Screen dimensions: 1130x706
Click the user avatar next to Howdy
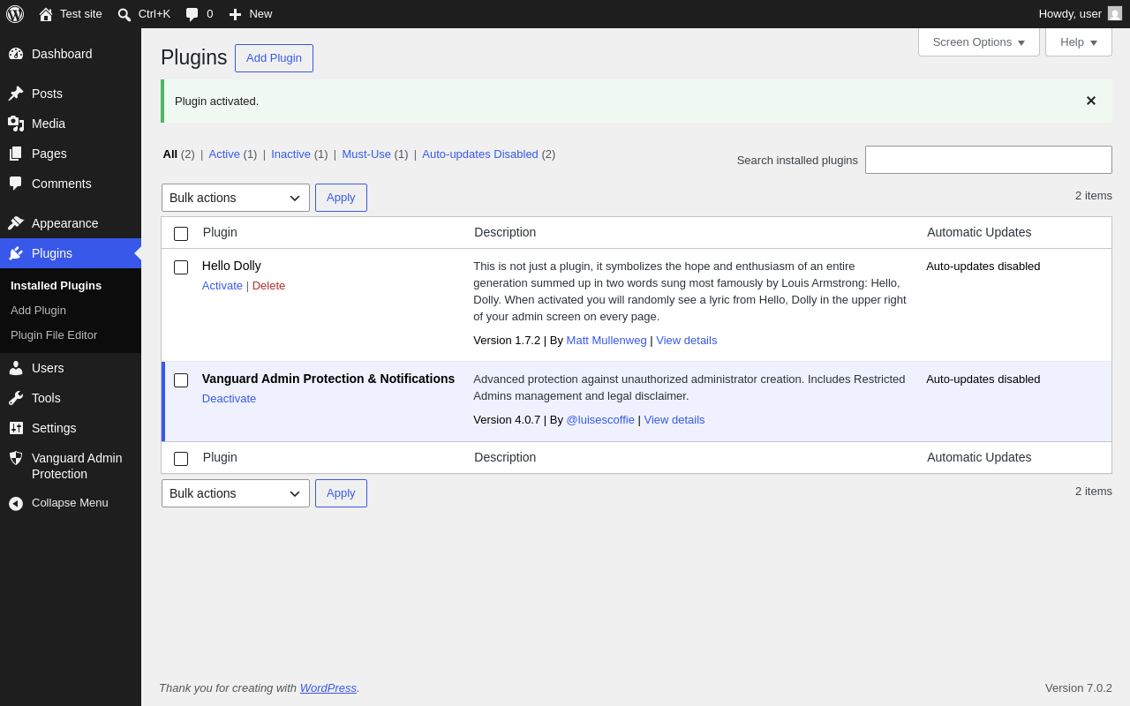1115,13
